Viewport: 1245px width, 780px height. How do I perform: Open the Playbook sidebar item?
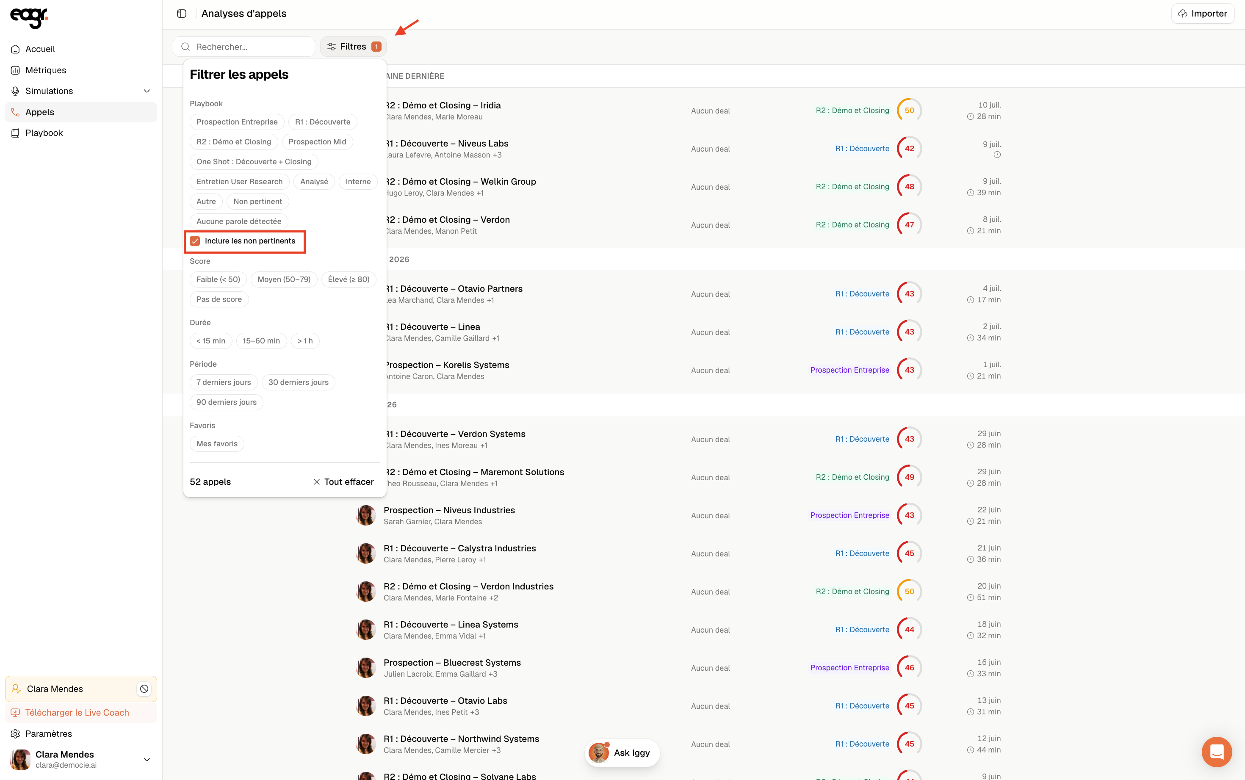click(x=81, y=133)
